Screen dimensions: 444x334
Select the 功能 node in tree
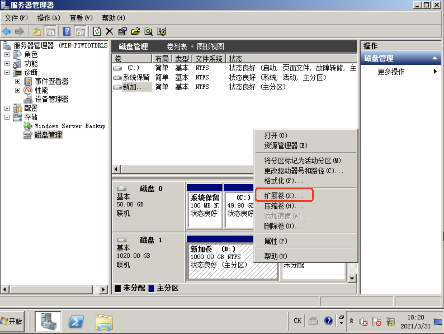(31, 63)
